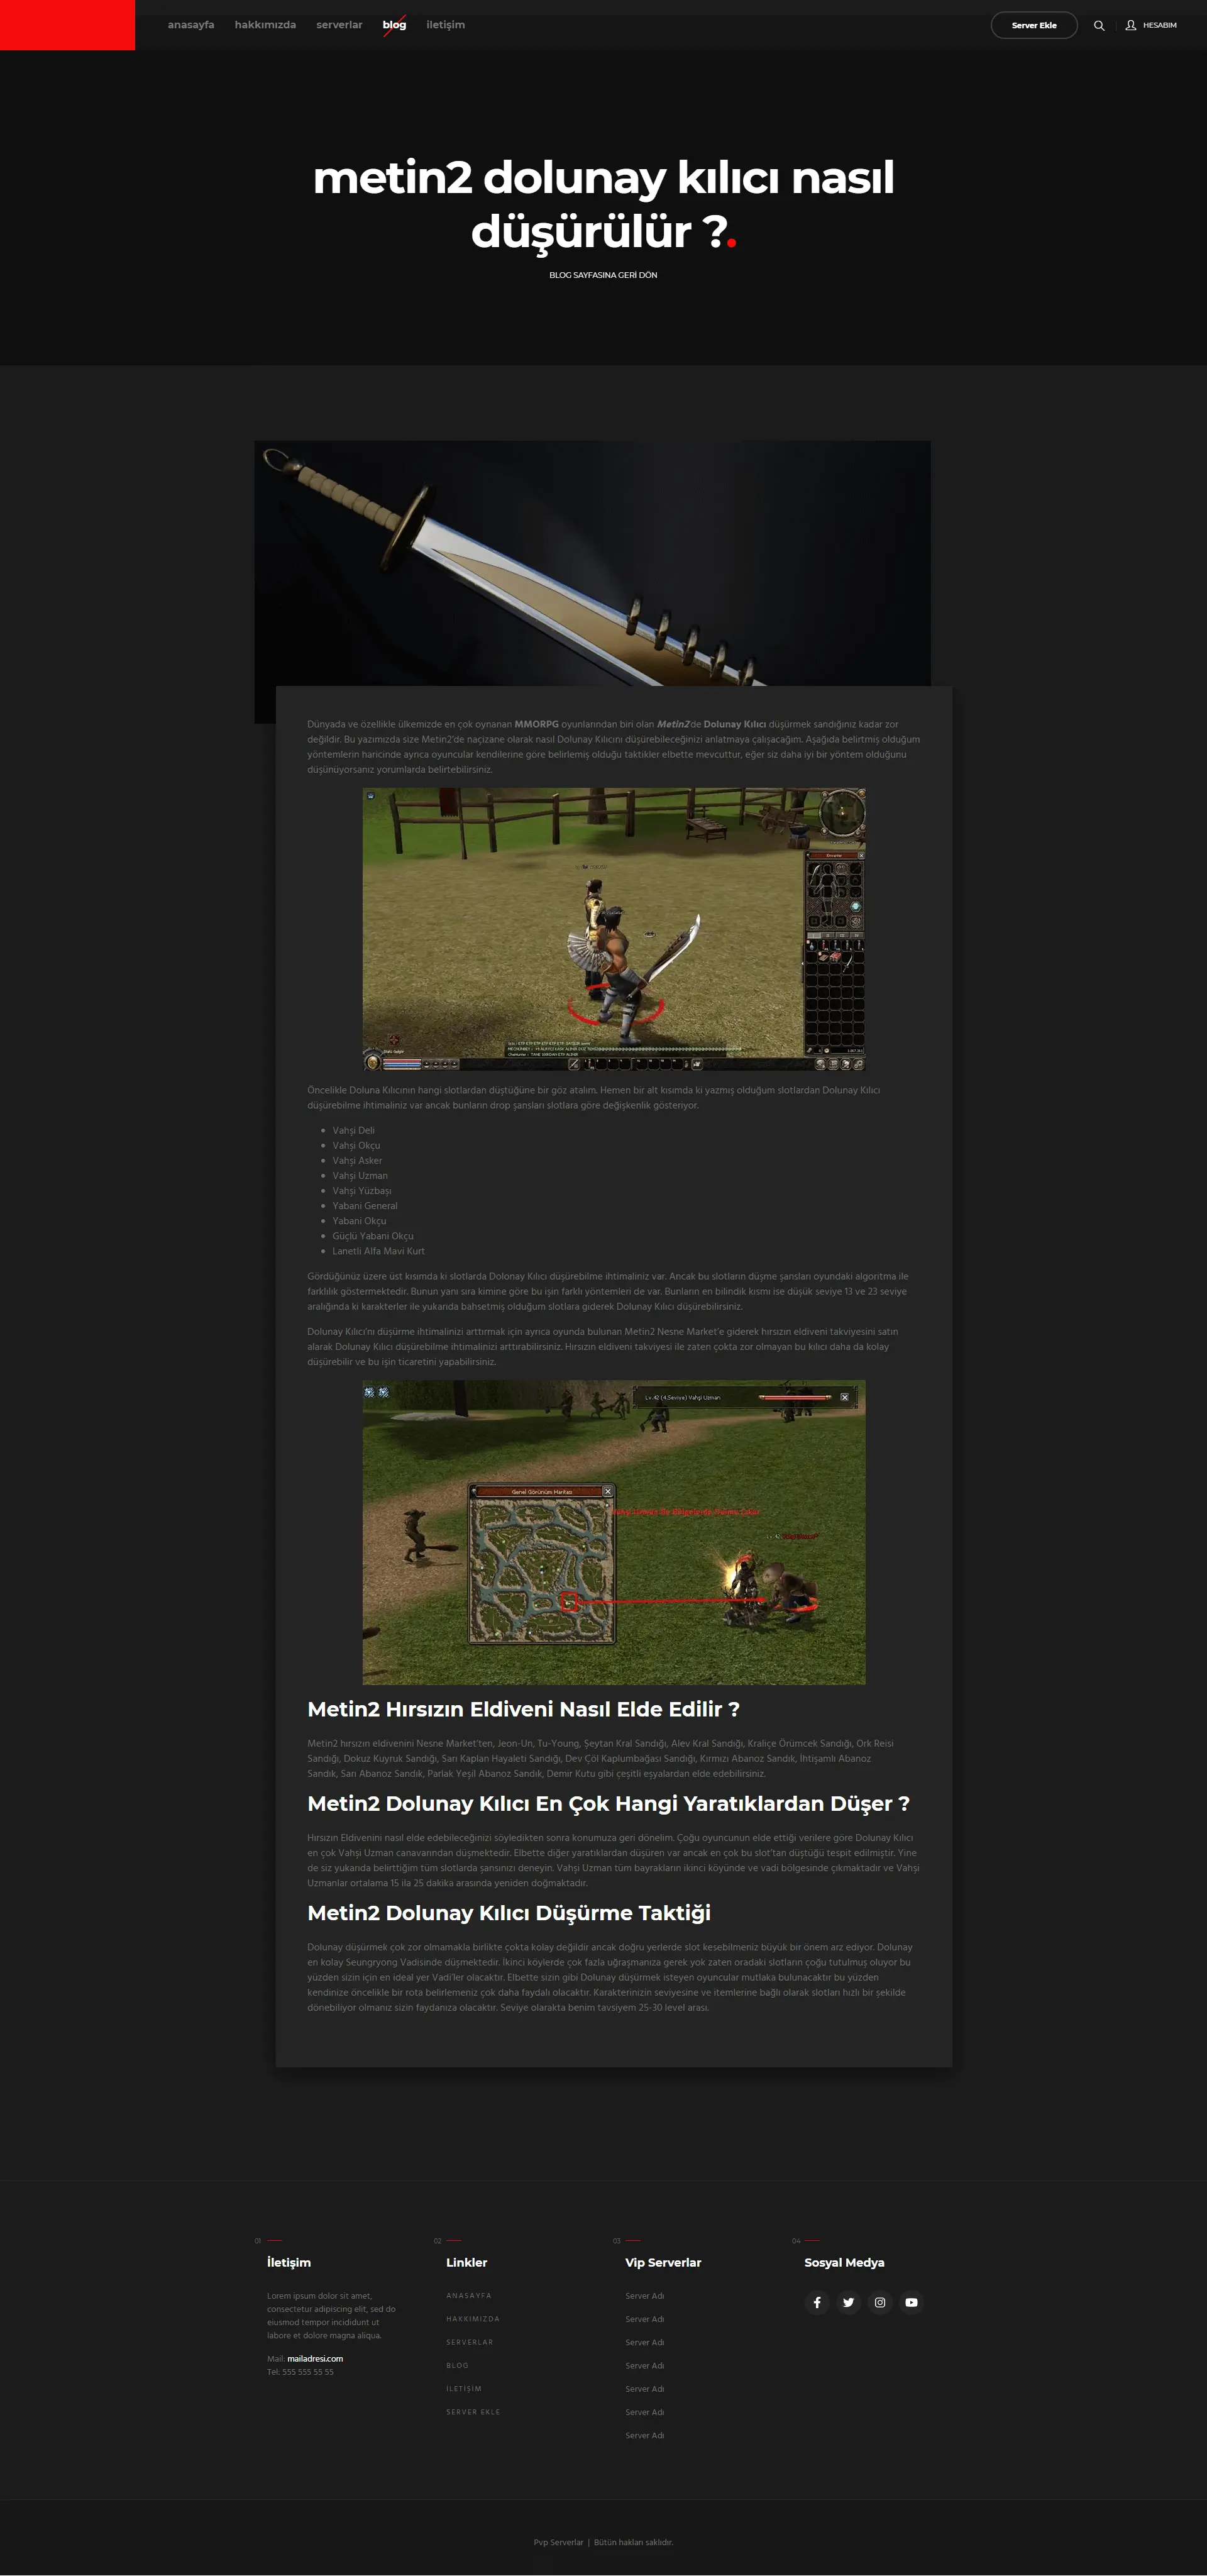1207x2576 pixels.
Task: Go to anasayfa in top navigation
Action: click(x=191, y=25)
